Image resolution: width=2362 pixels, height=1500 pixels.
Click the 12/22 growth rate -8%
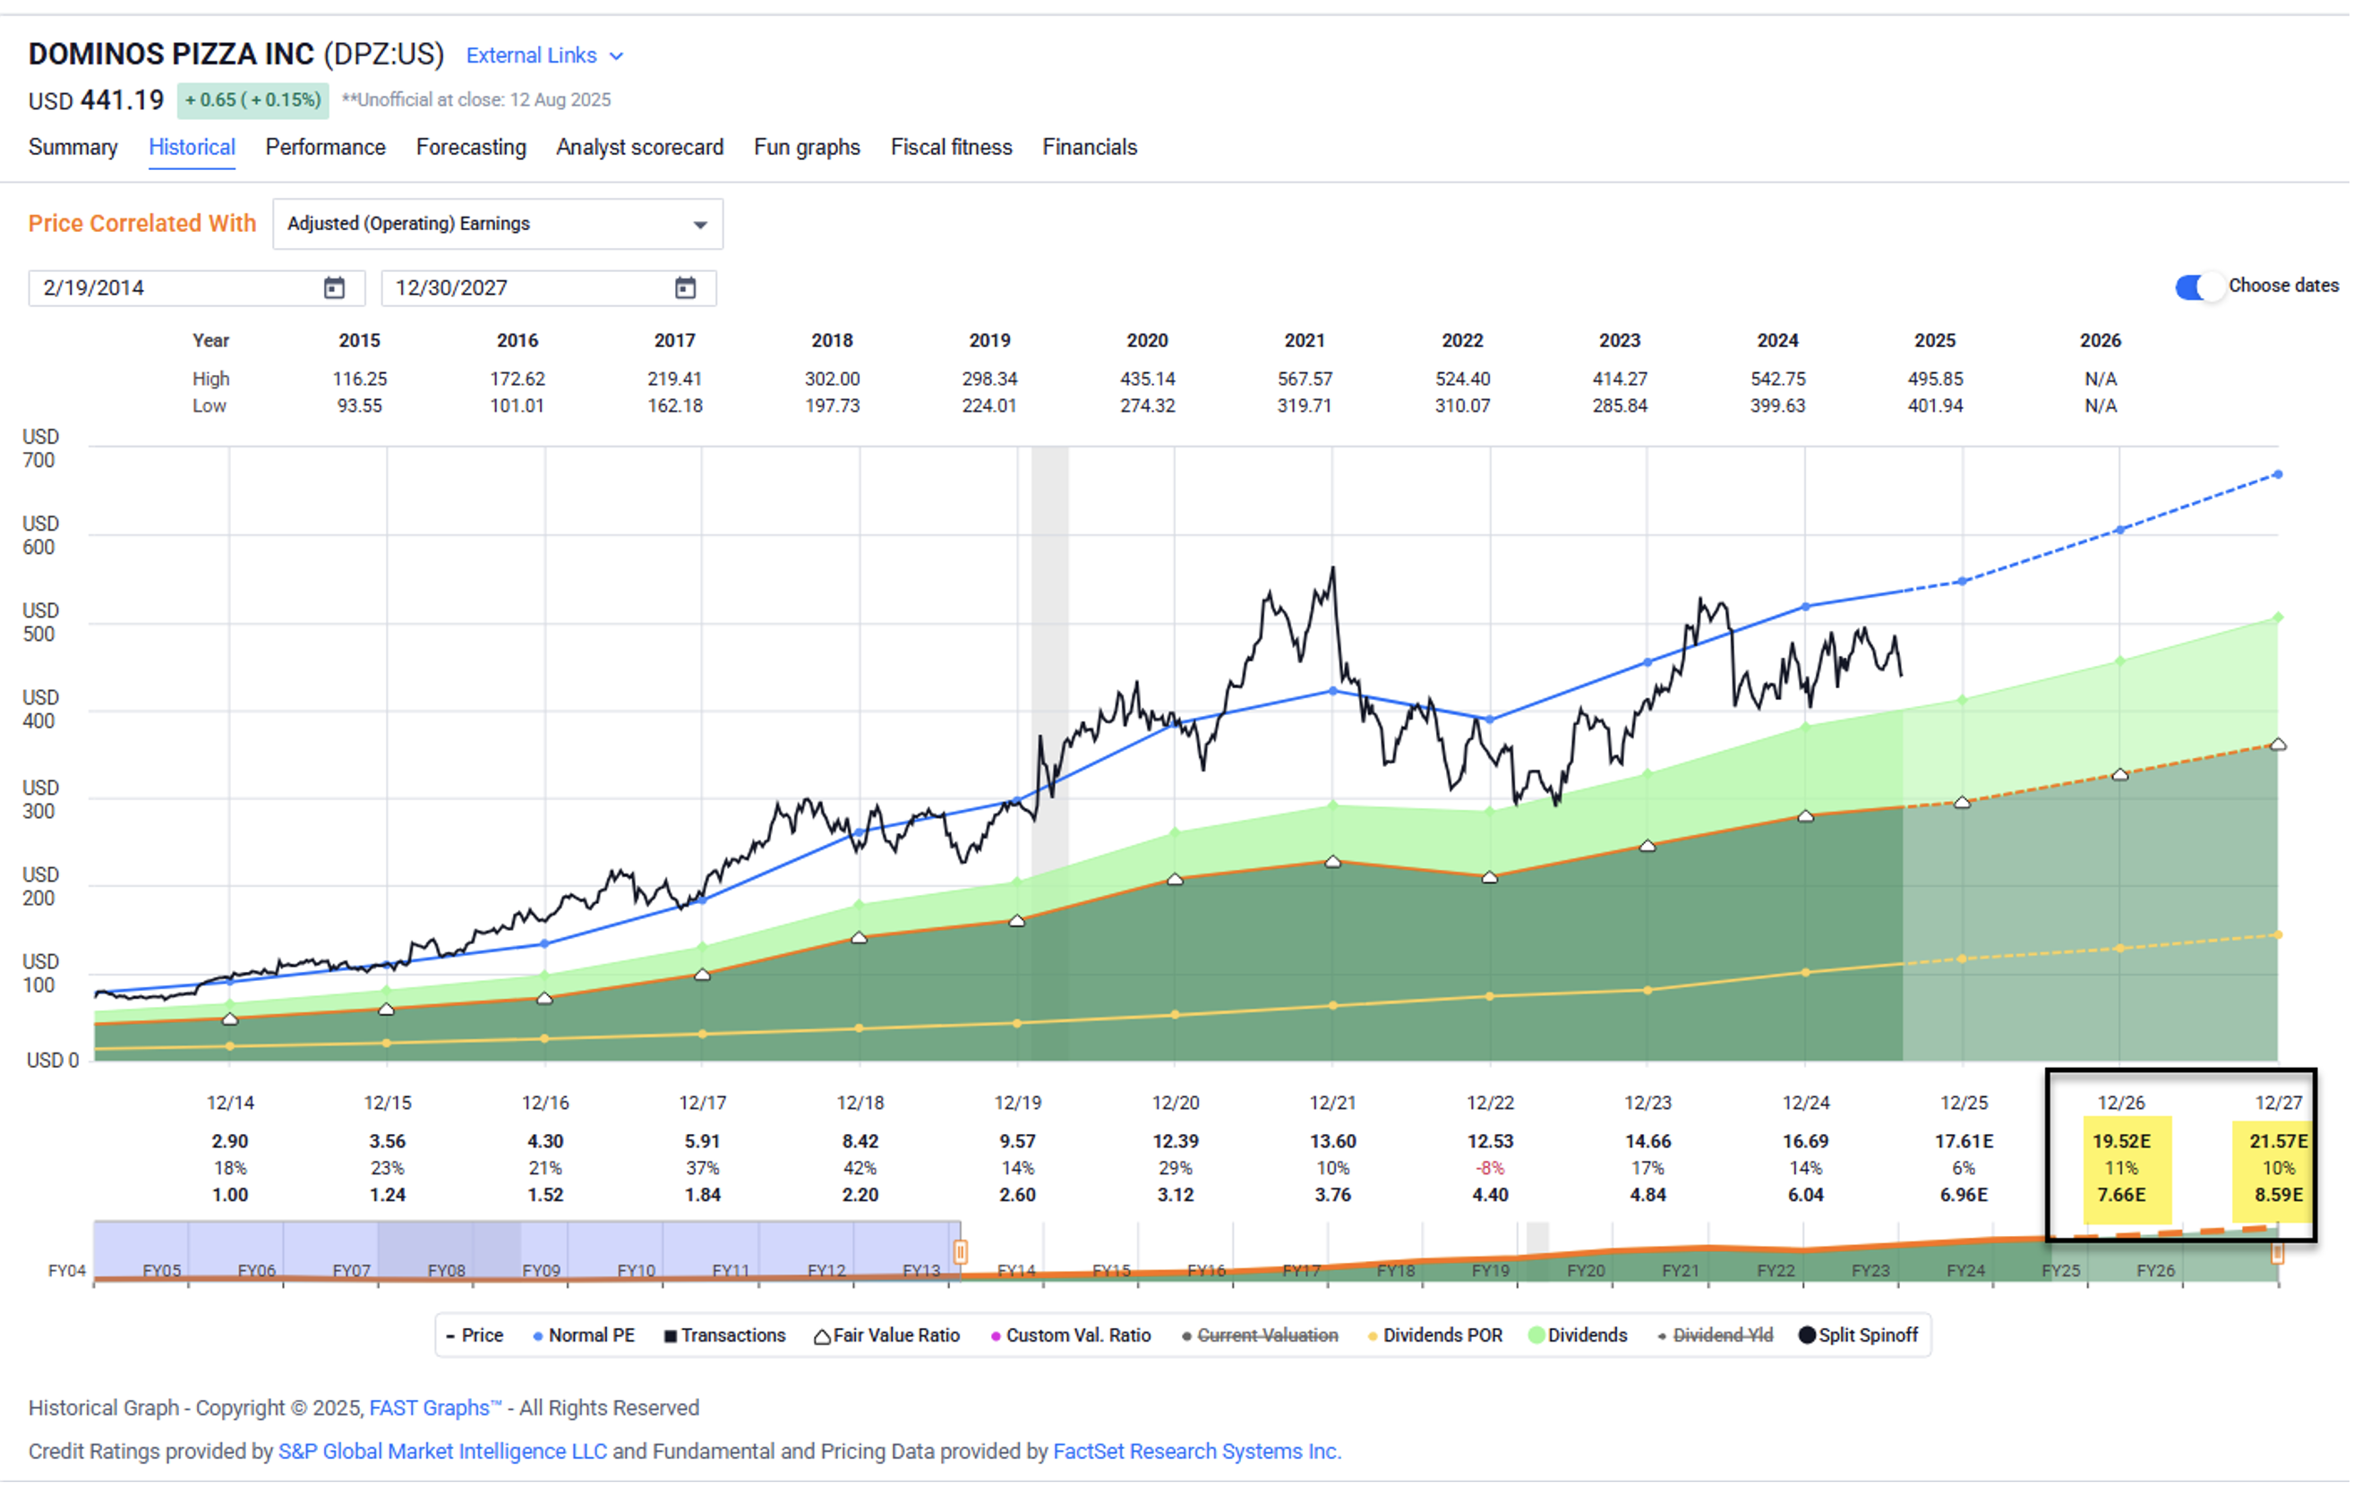[1490, 1169]
